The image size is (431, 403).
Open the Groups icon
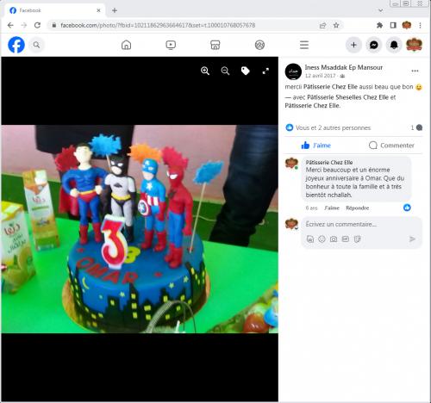coord(259,45)
